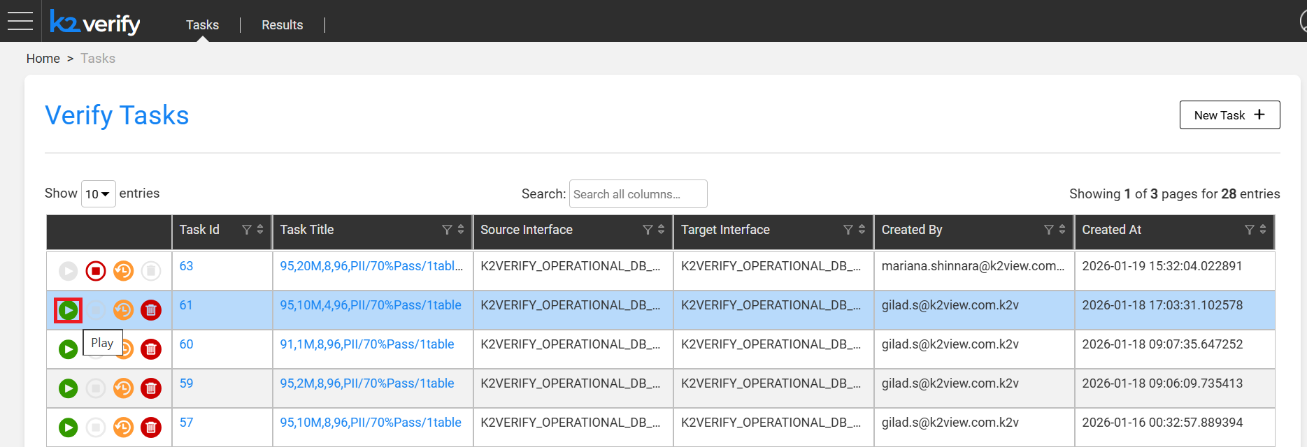
Task: Delete task 60
Action: point(151,349)
